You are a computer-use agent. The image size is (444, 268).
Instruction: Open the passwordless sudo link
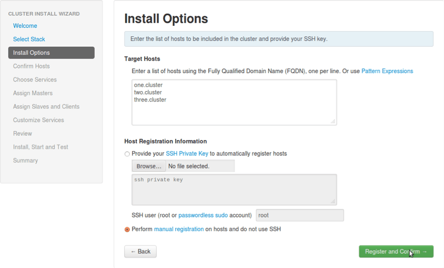point(203,215)
